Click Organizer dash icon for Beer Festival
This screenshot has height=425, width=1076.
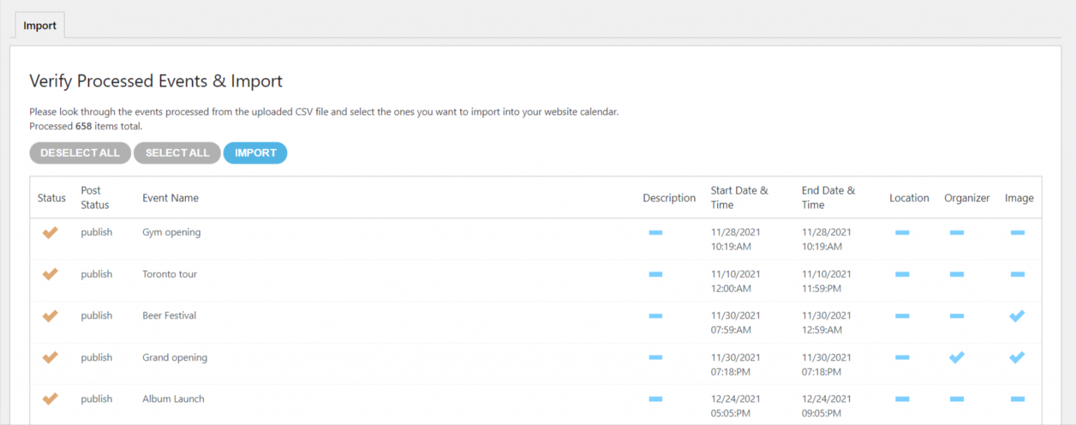coord(957,316)
